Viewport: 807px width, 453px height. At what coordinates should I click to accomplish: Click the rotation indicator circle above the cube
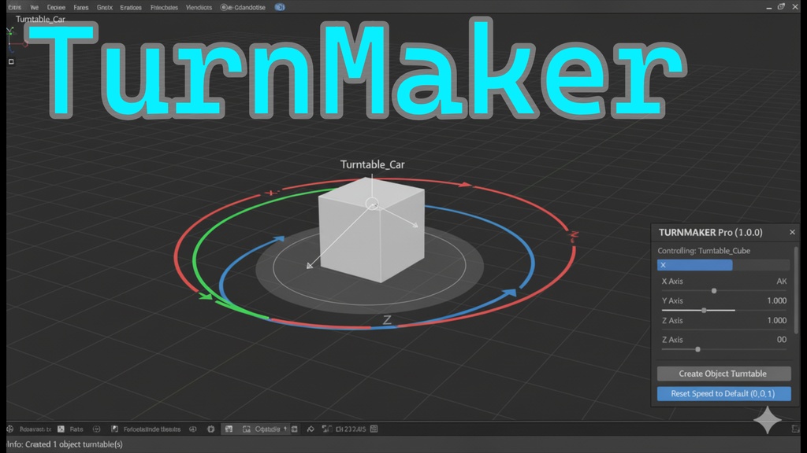[373, 203]
